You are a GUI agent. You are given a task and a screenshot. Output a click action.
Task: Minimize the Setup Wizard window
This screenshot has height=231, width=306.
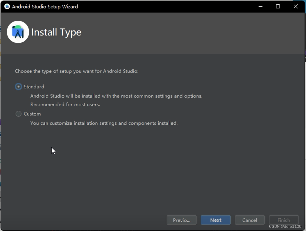pos(260,6)
